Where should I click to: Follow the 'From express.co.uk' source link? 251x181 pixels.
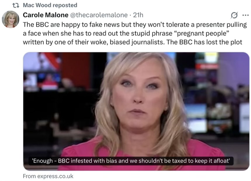pyautogui.click(x=48, y=176)
